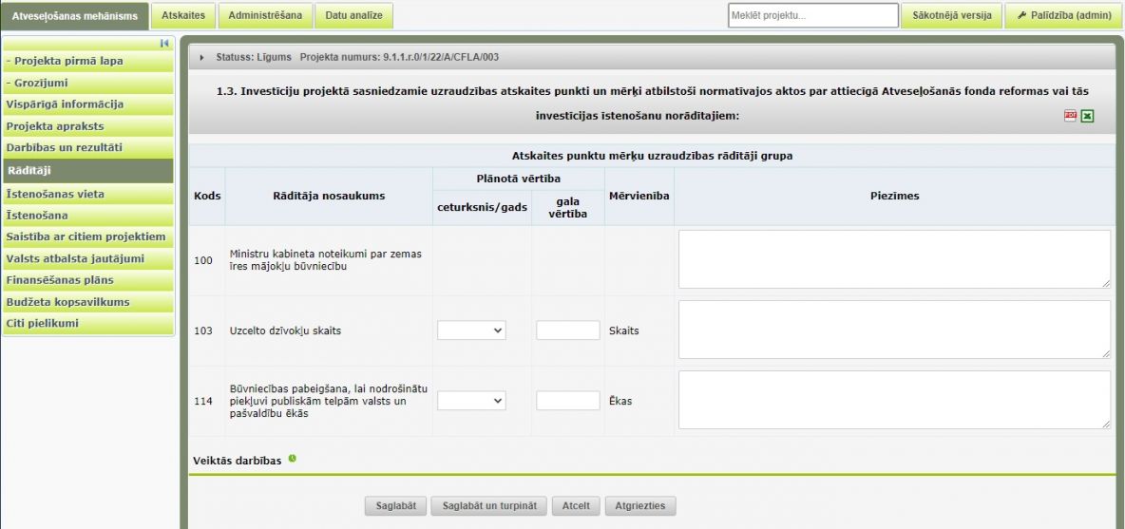Click Piezīmes text area for code 100
Screen dimensions: 1125x529
pos(893,258)
